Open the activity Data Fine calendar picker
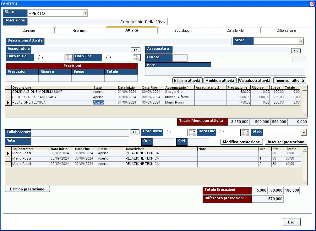 coord(137,58)
